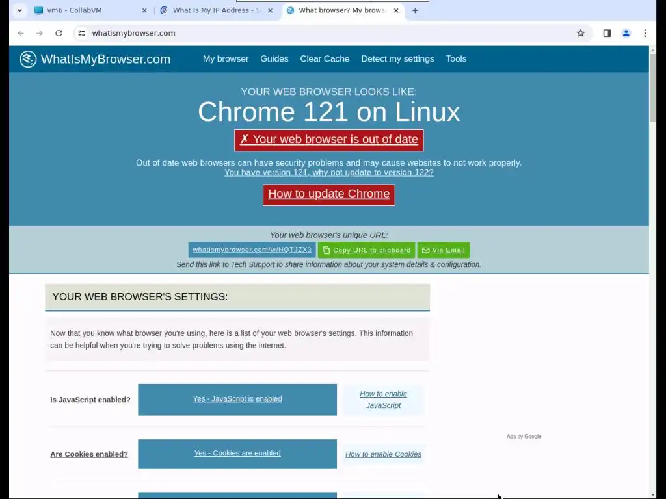666x499 pixels.
Task: Open the My browser menu
Action: (x=226, y=59)
